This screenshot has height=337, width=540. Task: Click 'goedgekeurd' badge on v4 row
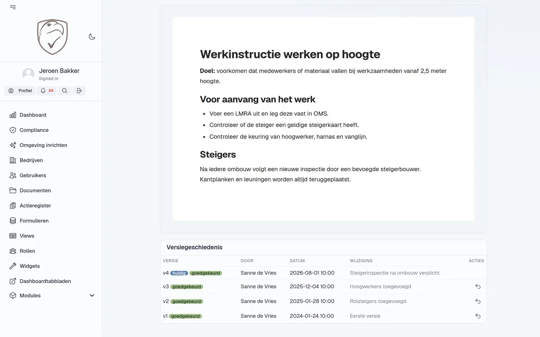coord(206,273)
